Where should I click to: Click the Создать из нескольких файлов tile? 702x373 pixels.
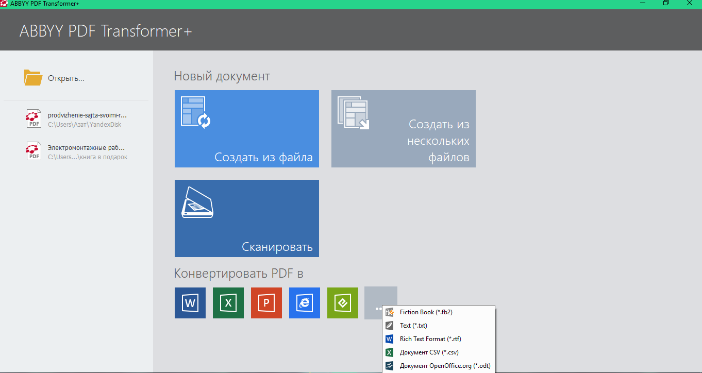point(404,129)
